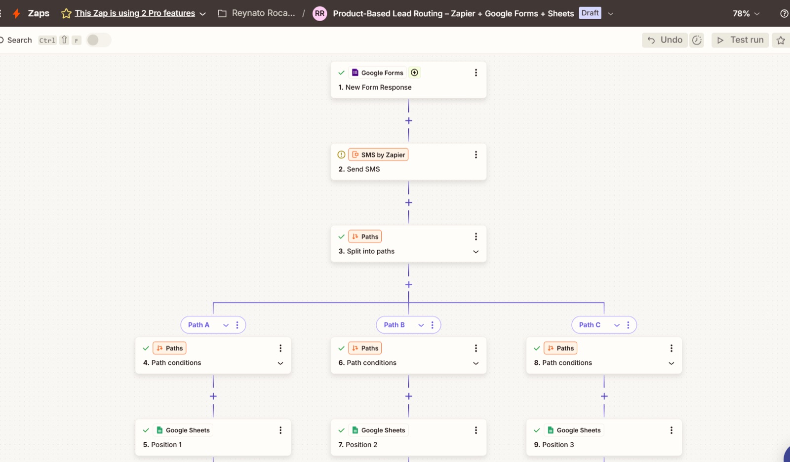Click the star icon next to Test run
The width and height of the screenshot is (790, 462).
[781, 40]
